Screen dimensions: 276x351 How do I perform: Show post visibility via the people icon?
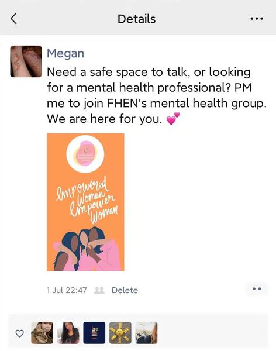[x=99, y=290]
